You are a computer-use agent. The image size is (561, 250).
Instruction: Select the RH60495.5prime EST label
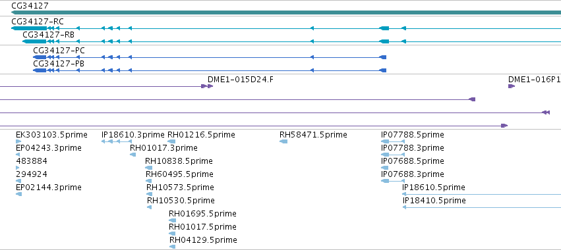click(179, 174)
